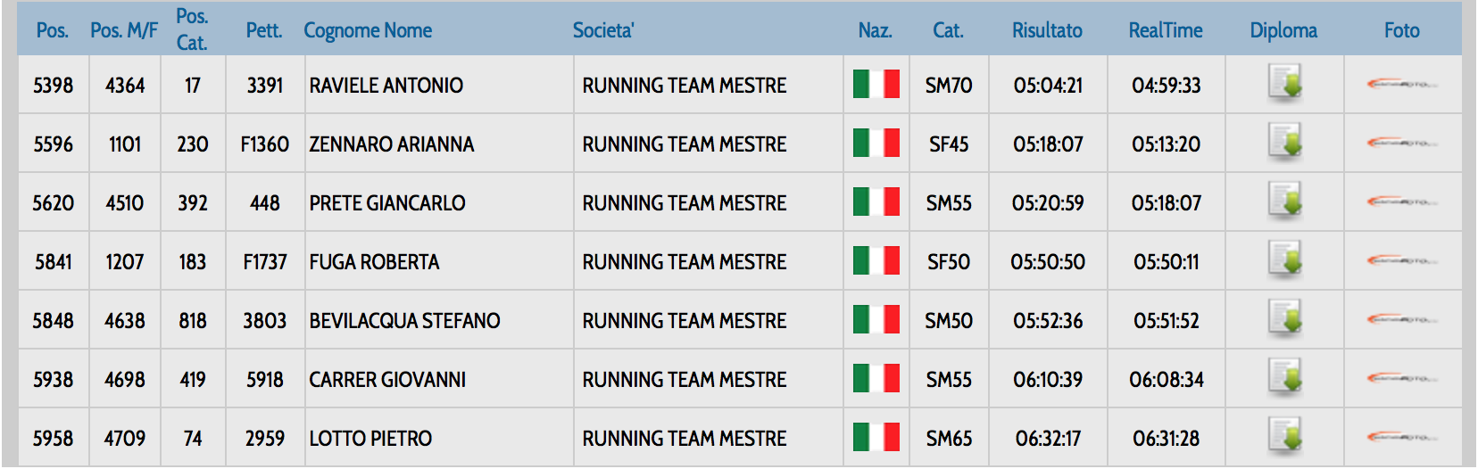This screenshot has height=469, width=1478.
Task: Sort by Cognome Nome column header
Action: 368,30
